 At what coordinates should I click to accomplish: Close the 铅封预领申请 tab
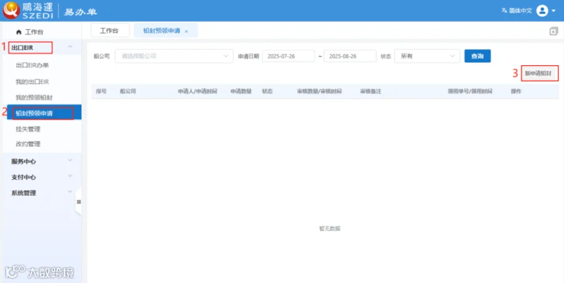pos(186,31)
